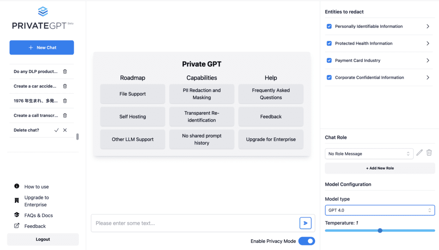Click the Feedback card under Help

coord(271,116)
